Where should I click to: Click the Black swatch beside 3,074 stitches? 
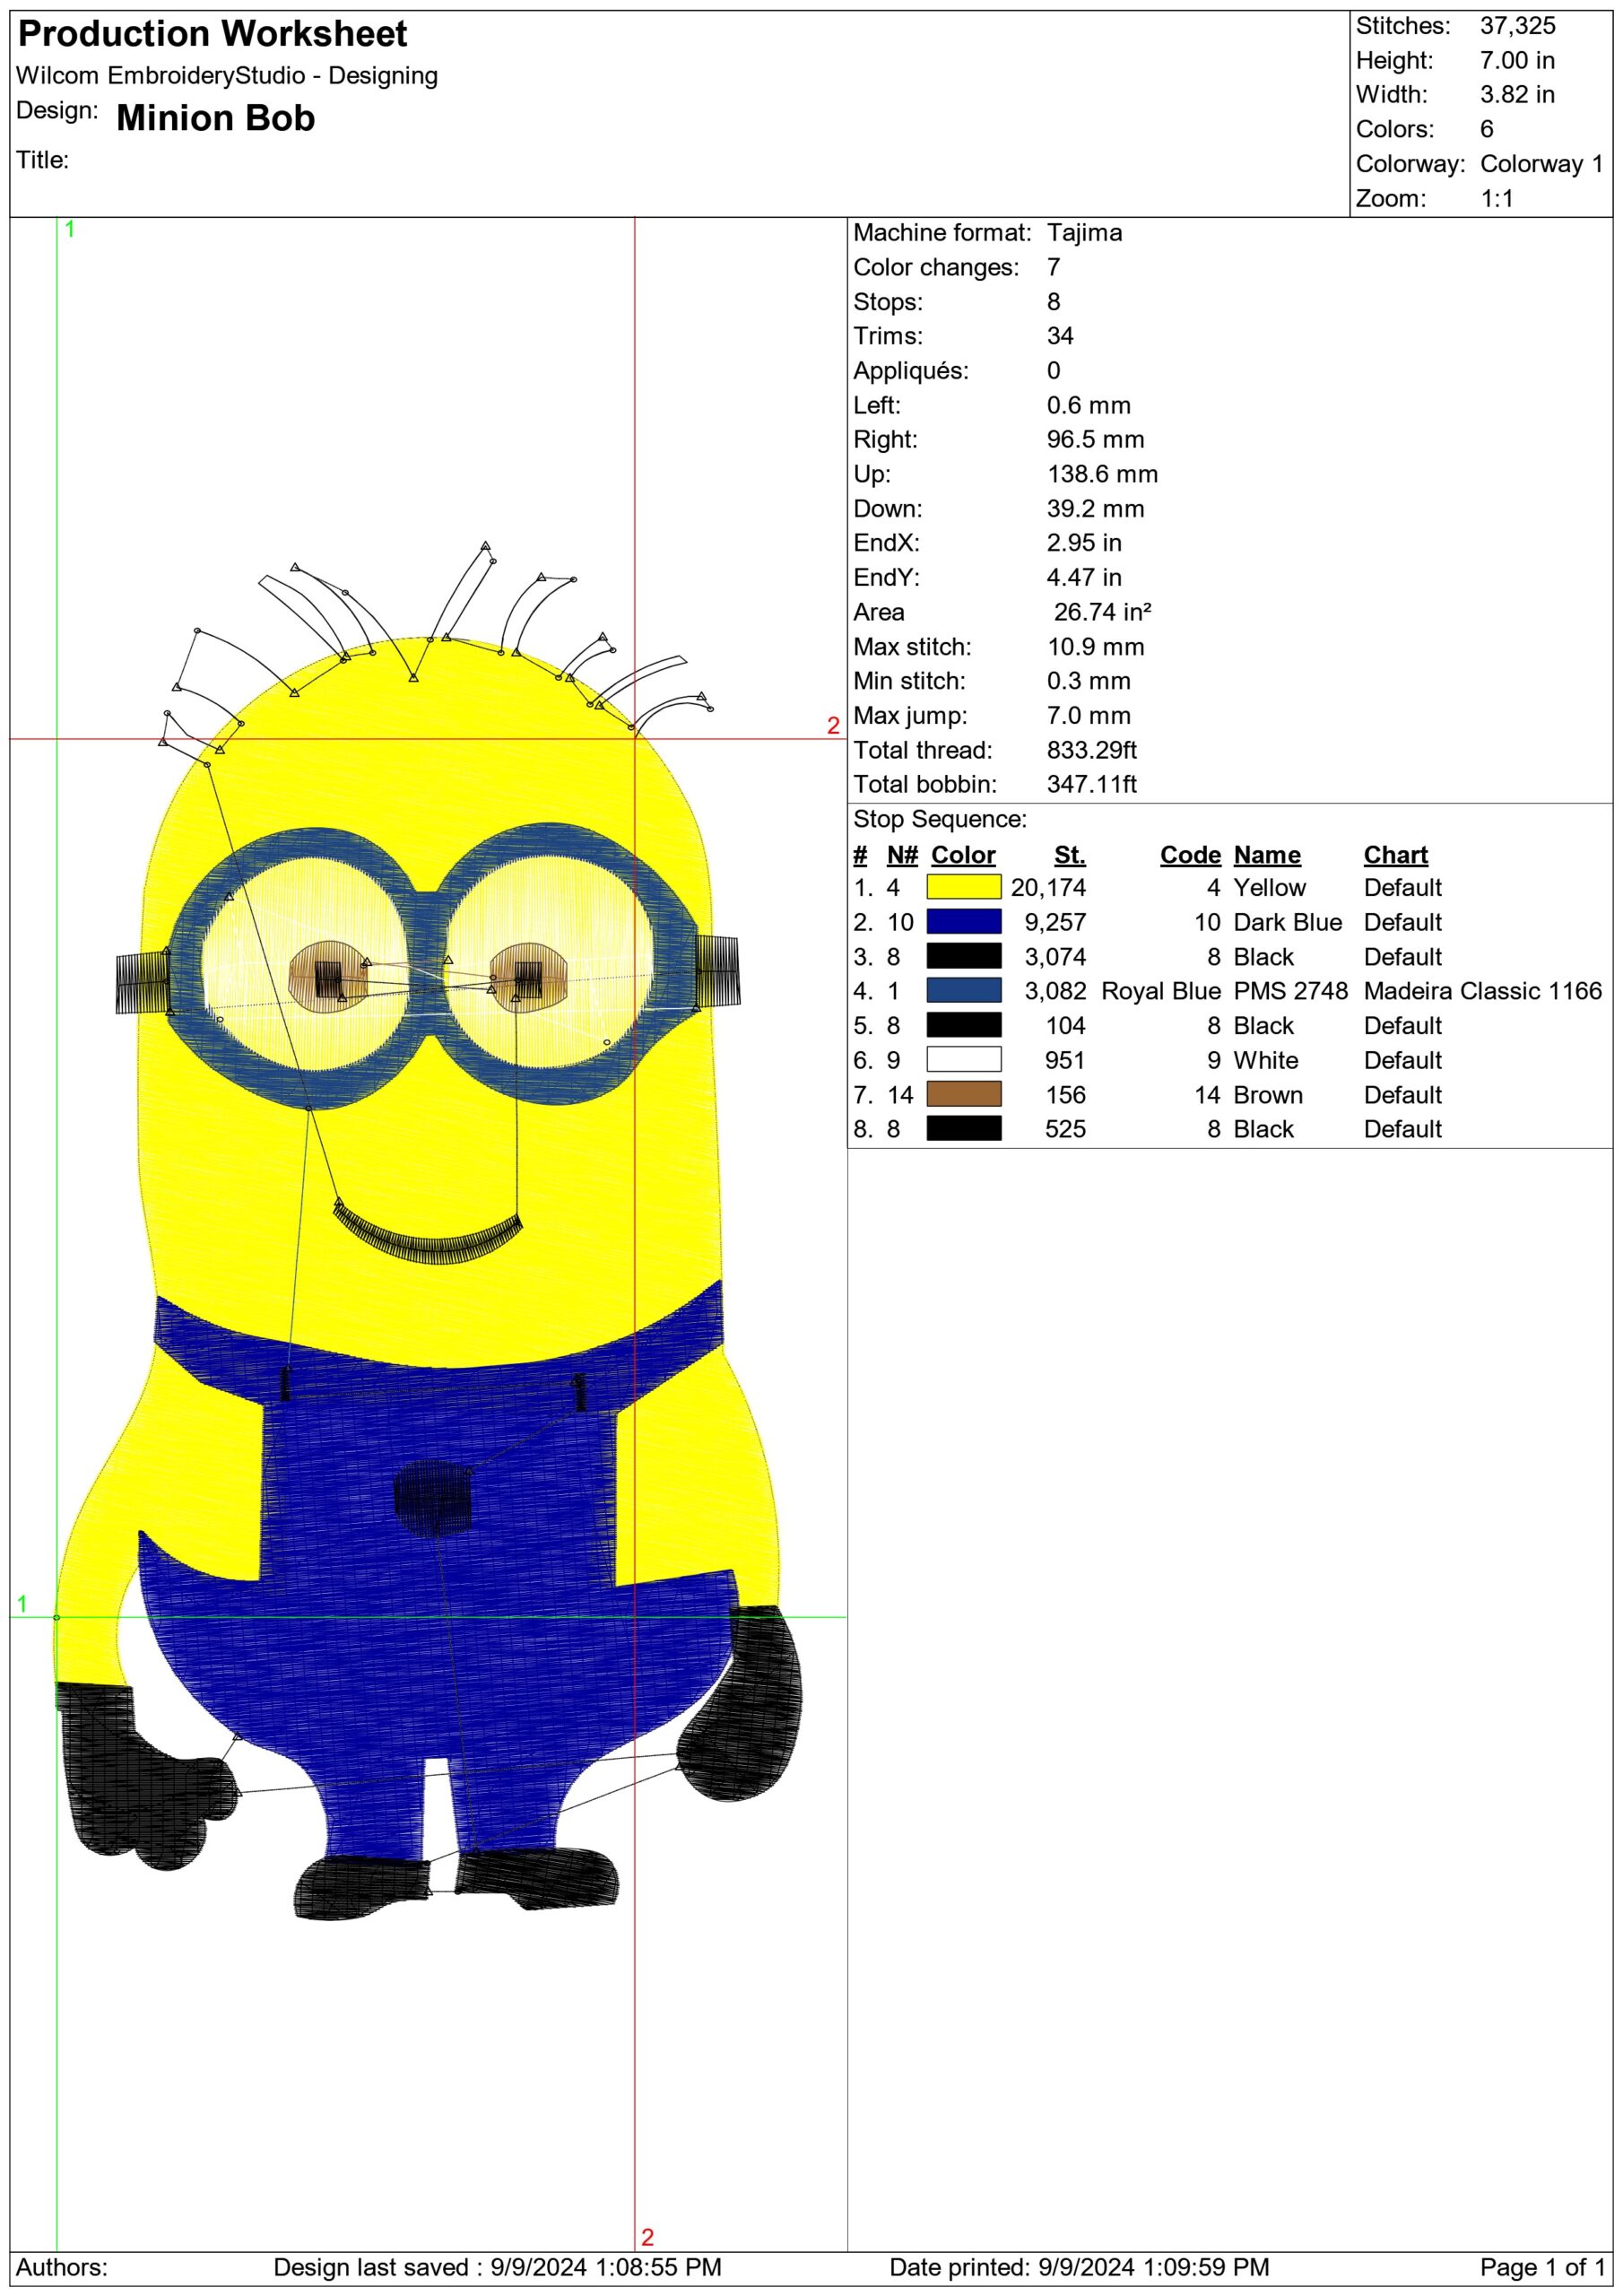coord(963,956)
